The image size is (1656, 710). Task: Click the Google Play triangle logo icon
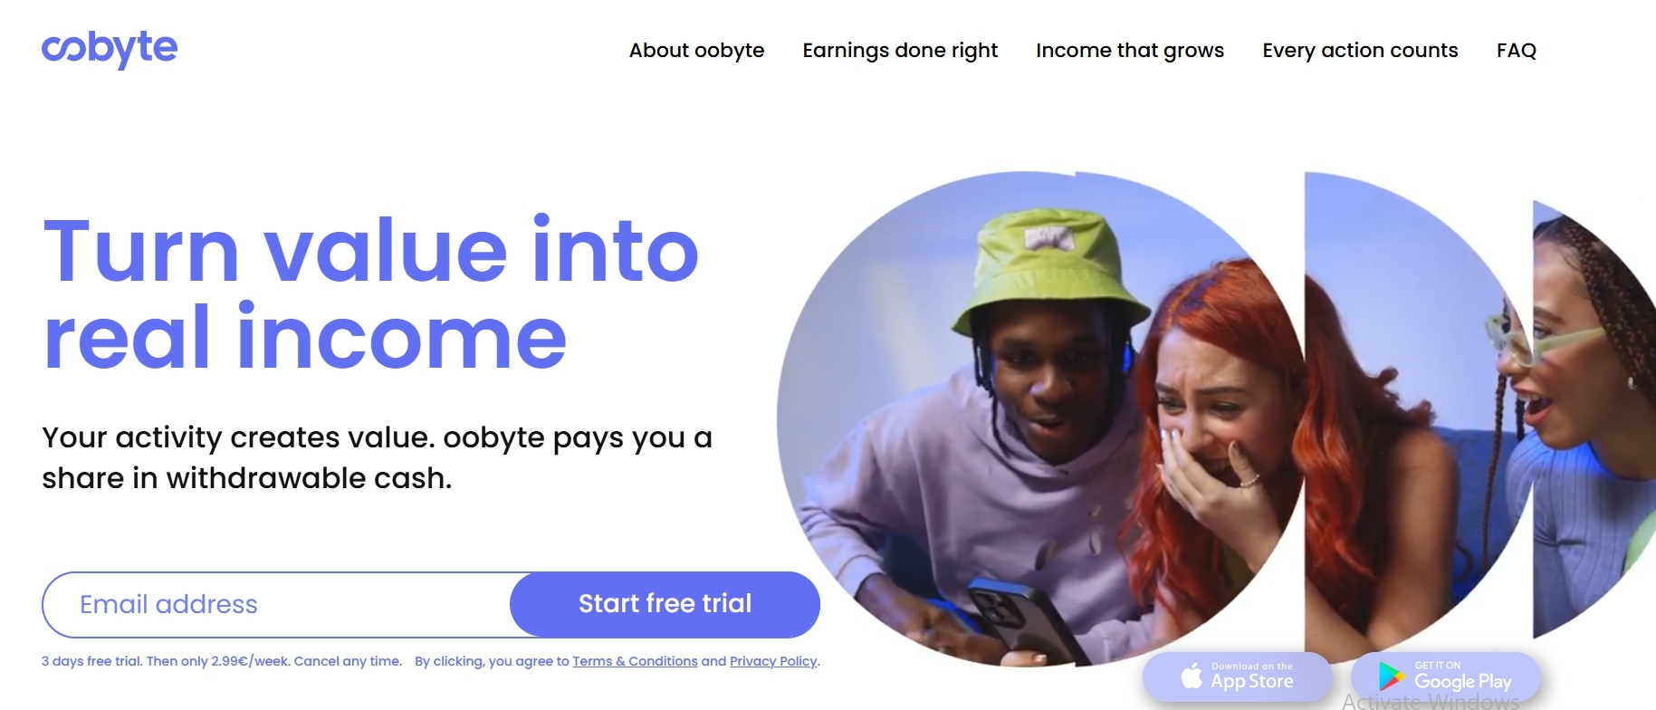tap(1391, 676)
